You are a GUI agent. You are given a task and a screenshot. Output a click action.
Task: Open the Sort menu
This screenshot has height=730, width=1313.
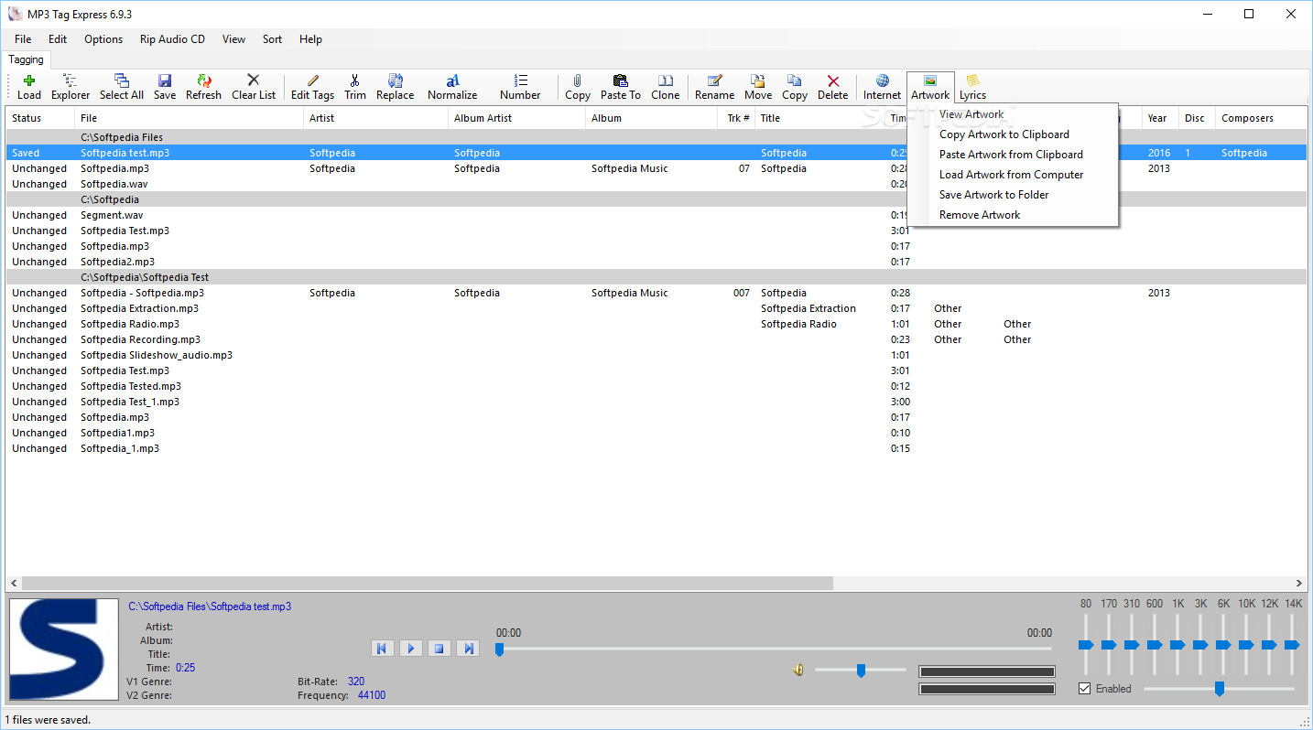[x=272, y=39]
